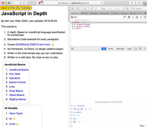This screenshot has height=128, width=147.
Task: Click back to Web Dev Tutorials button
Action: 16,8
